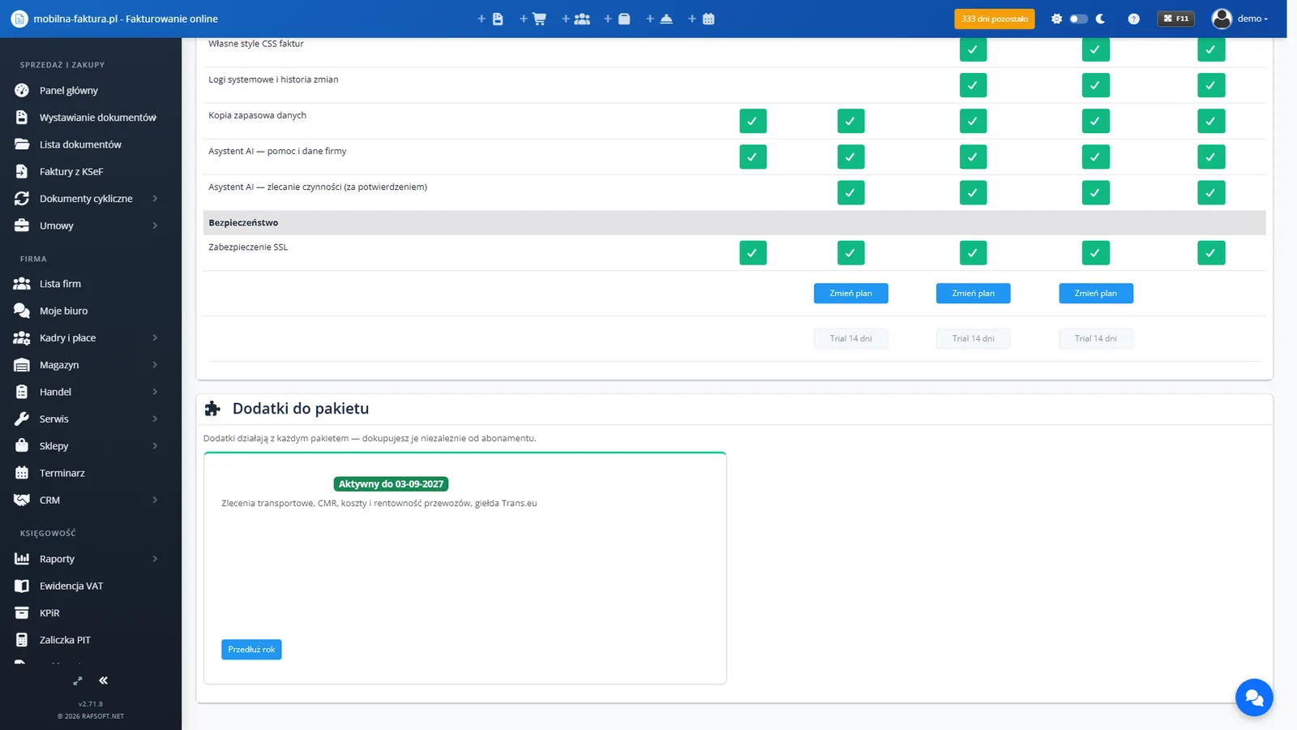The height and width of the screenshot is (730, 1297).
Task: Click Panel główny dashboard icon
Action: [x=22, y=90]
